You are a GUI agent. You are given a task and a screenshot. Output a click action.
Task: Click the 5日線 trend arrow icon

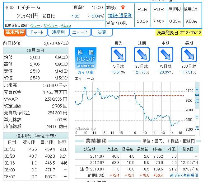pos(119,55)
